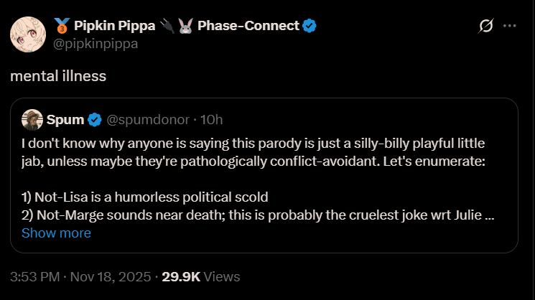
Task: Click the rabbit emoji in display name
Action: point(185,26)
